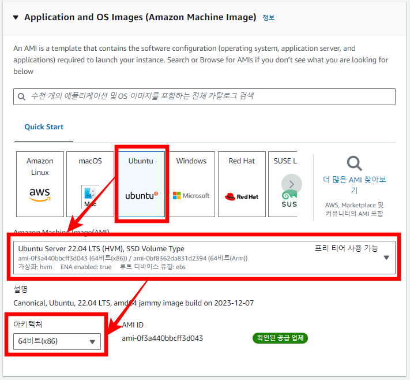Switch to the Quick Start tab
The width and height of the screenshot is (410, 380).
point(44,126)
